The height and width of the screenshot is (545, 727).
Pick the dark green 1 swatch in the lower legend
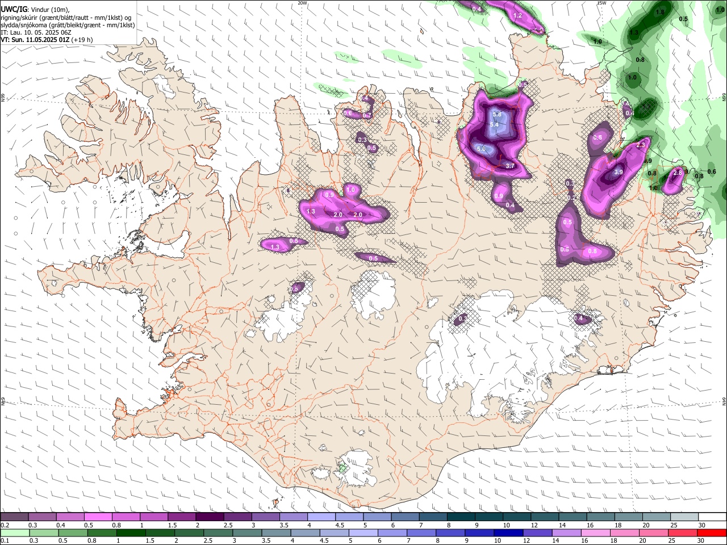130,533
